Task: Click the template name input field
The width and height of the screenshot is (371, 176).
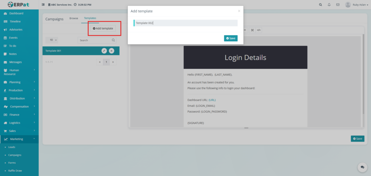Action: pyautogui.click(x=186, y=23)
